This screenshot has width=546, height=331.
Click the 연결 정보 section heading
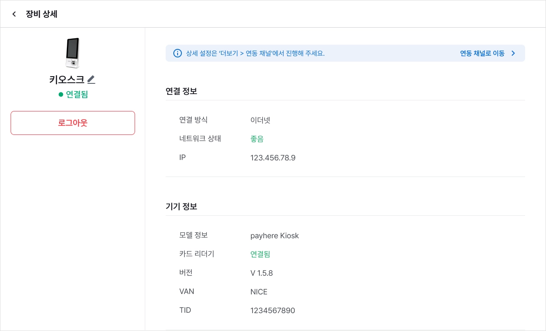tap(181, 91)
